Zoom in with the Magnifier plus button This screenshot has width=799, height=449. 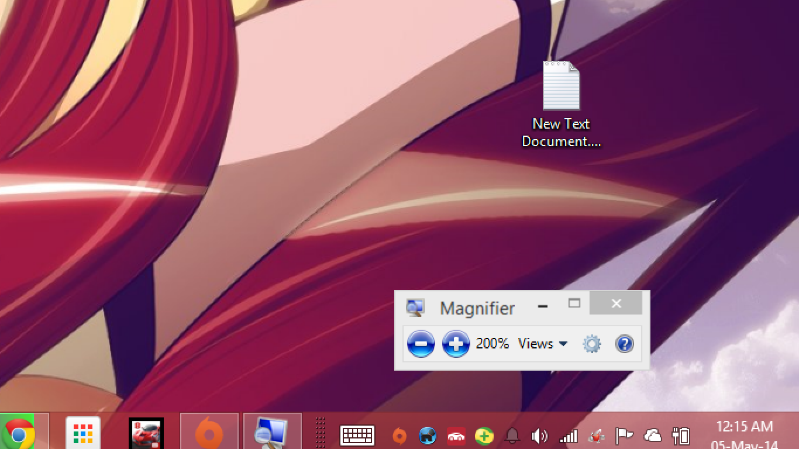[456, 343]
